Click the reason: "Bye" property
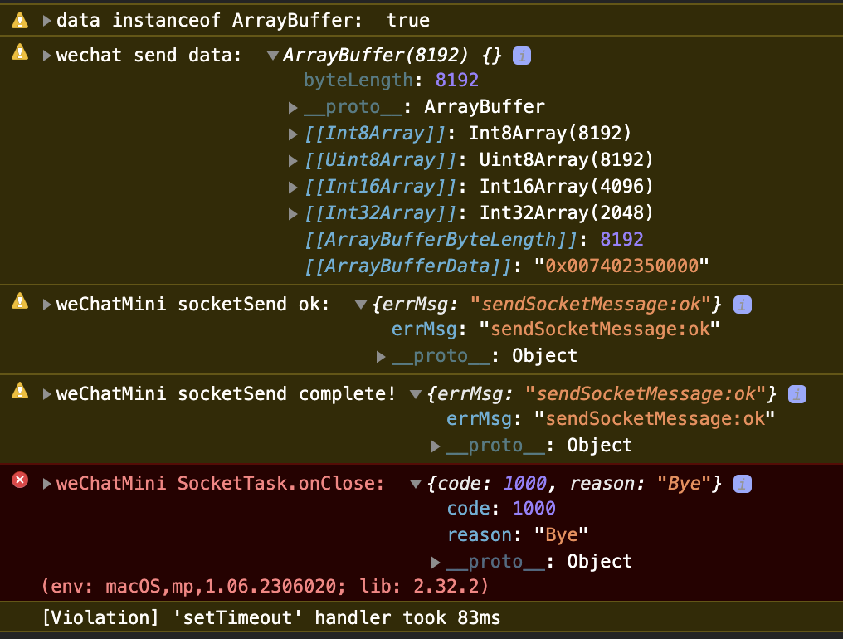Screen dimensions: 843x639 tap(518, 535)
